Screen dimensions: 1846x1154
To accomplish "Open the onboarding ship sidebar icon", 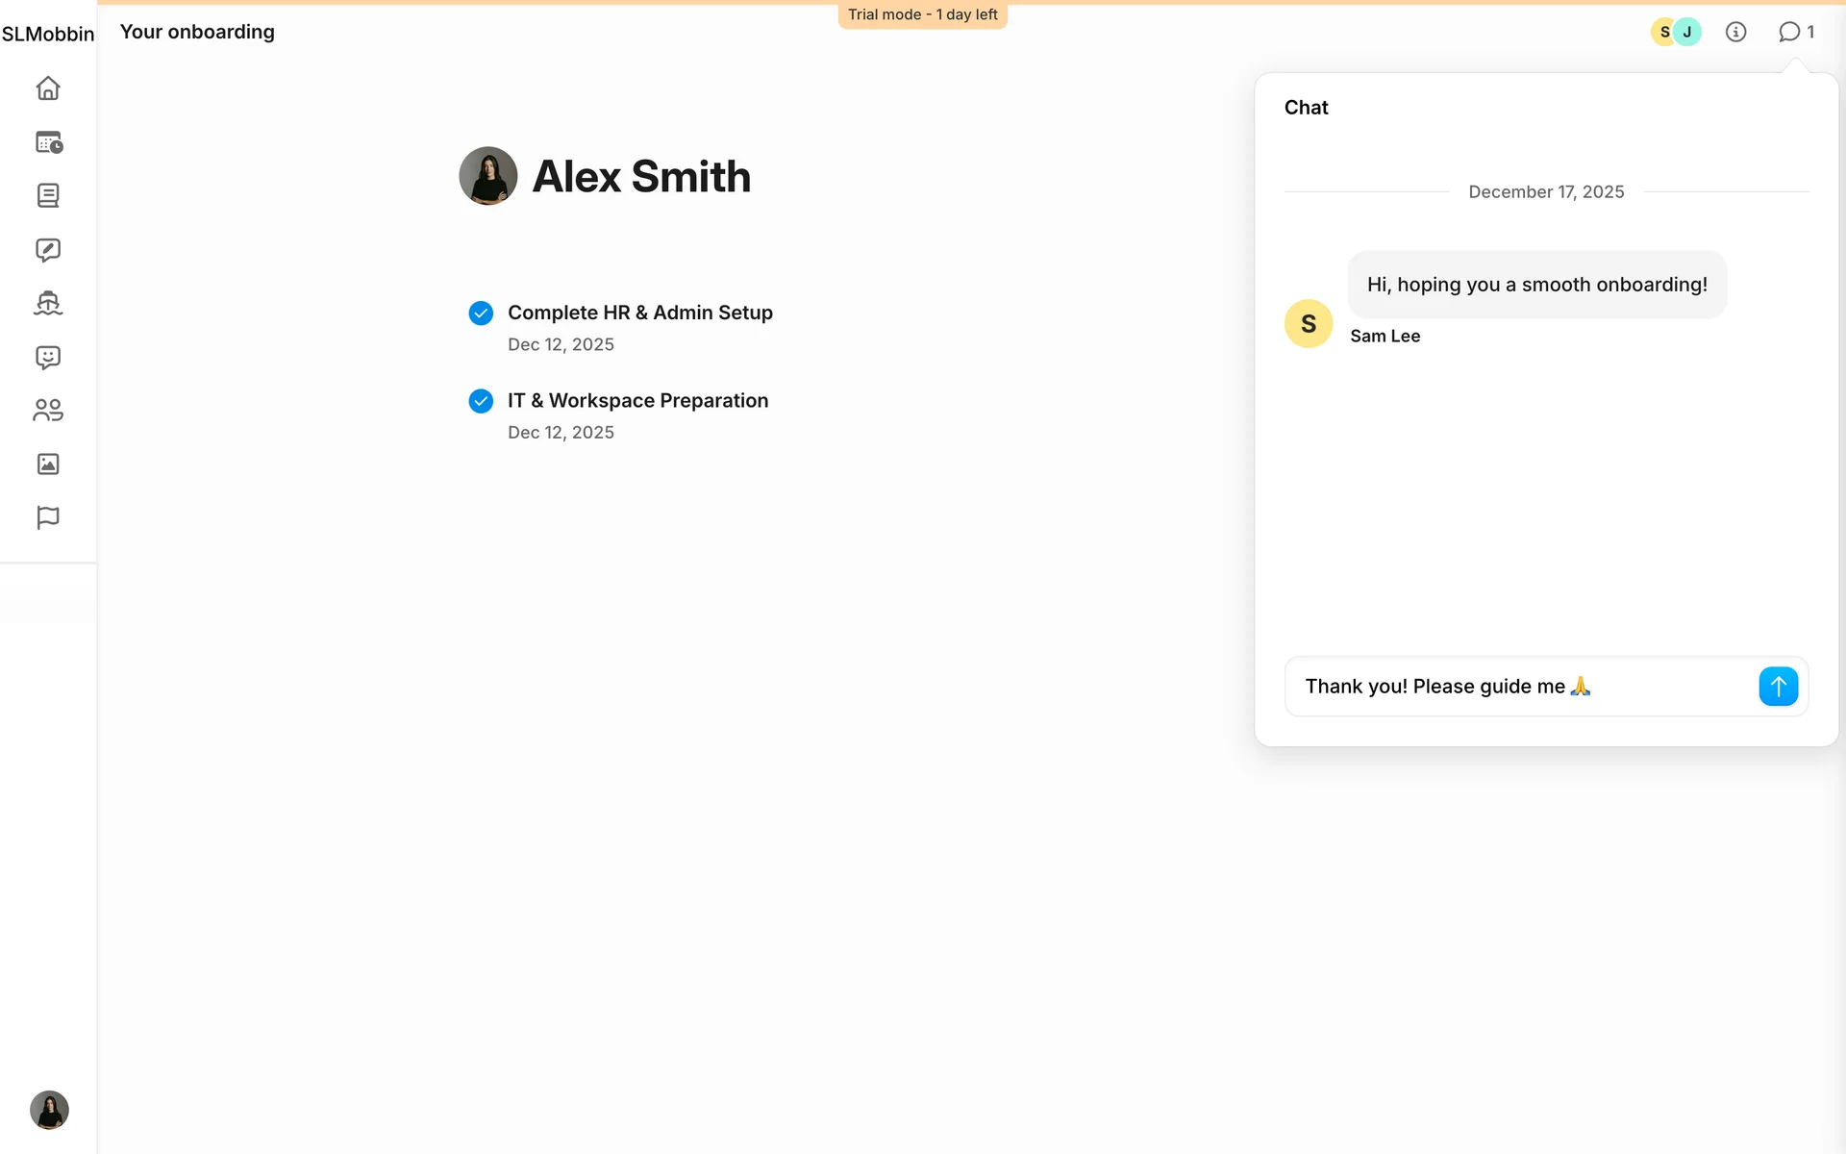I will (48, 304).
